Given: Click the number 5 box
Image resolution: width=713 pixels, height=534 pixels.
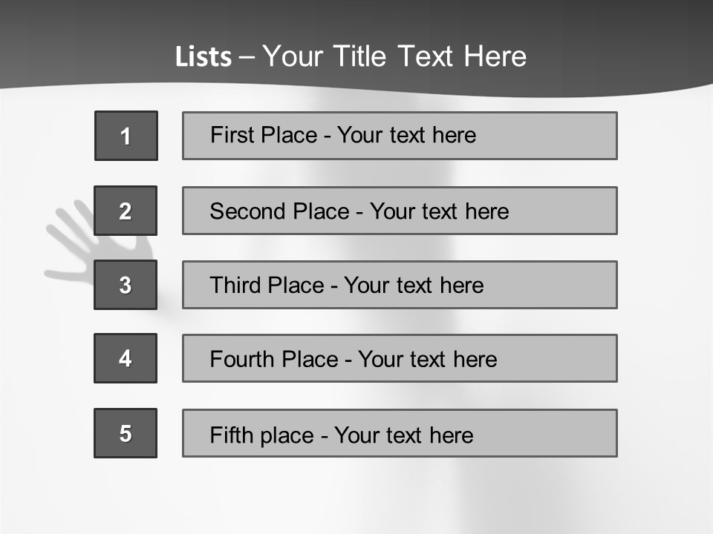Looking at the screenshot, I should 126,433.
